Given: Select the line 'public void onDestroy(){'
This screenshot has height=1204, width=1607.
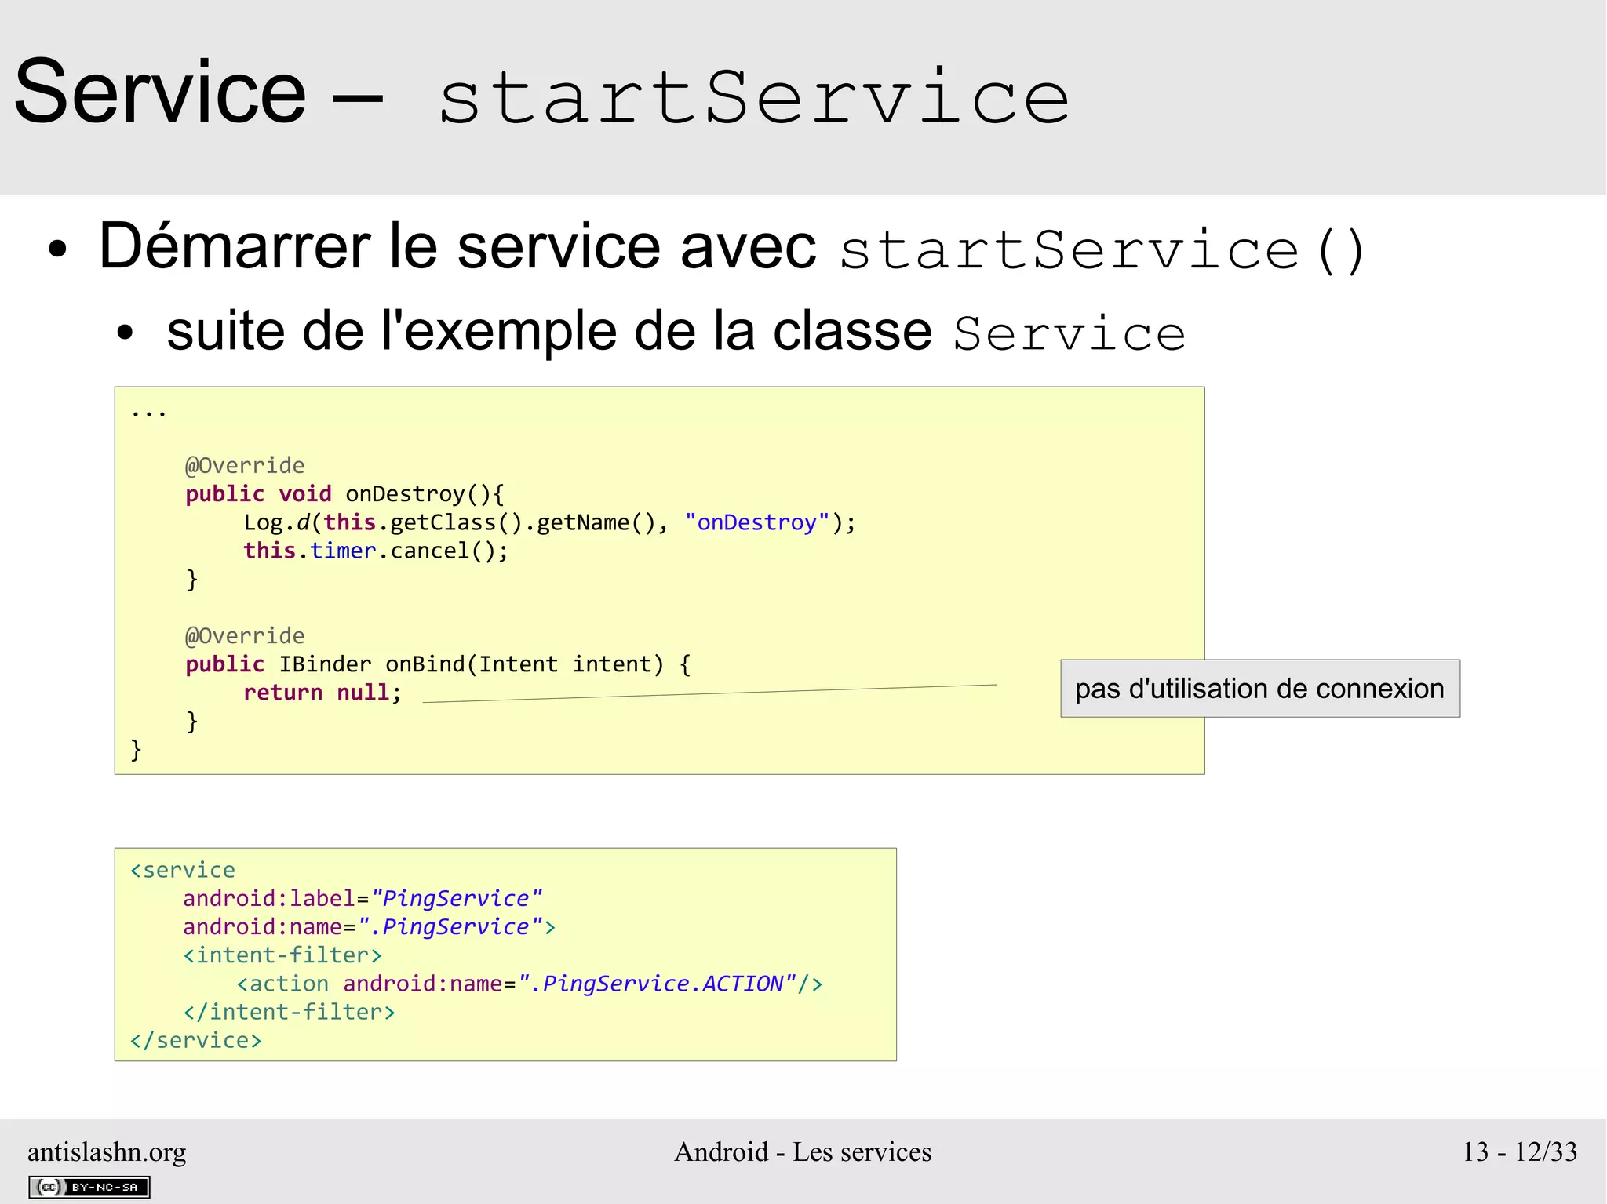Looking at the screenshot, I should 345,494.
